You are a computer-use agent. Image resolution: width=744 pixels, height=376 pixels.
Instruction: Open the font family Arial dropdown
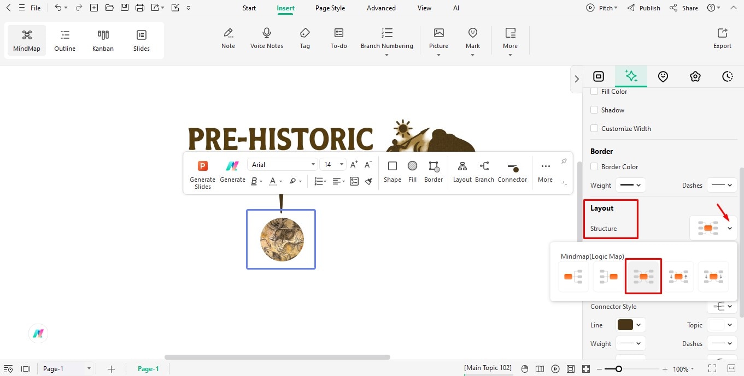click(x=283, y=164)
